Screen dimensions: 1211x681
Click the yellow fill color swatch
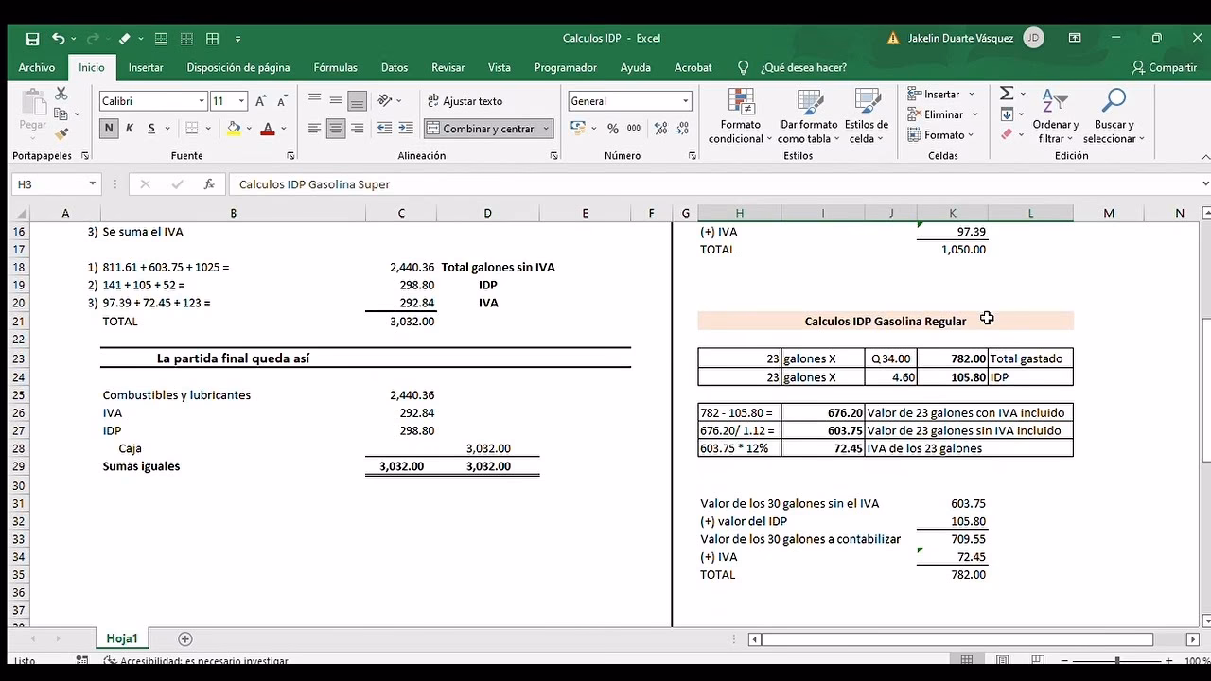234,129
